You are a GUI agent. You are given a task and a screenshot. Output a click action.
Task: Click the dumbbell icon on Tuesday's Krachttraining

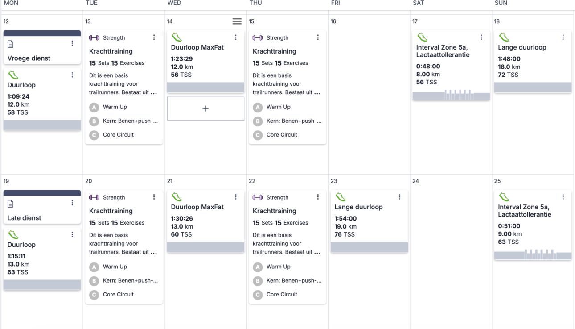[94, 37]
